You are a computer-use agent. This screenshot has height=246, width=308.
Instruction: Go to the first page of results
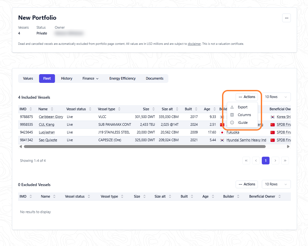pyautogui.click(x=246, y=161)
